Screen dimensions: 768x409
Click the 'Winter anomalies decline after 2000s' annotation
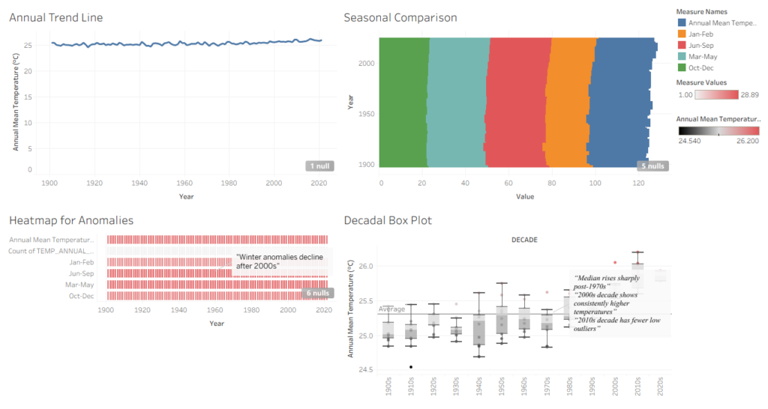(x=280, y=261)
